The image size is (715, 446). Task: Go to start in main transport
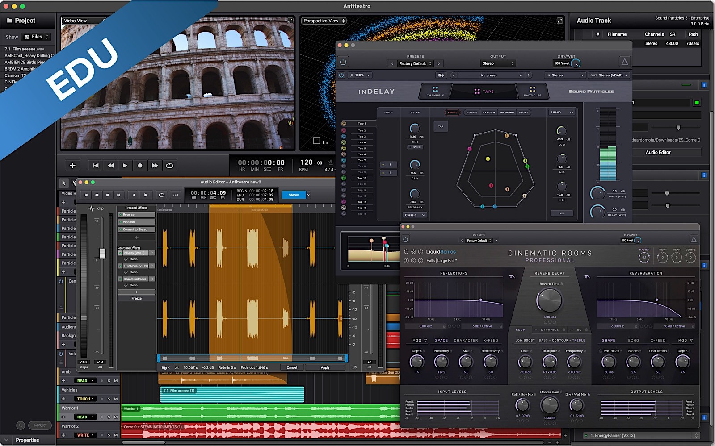pos(96,165)
